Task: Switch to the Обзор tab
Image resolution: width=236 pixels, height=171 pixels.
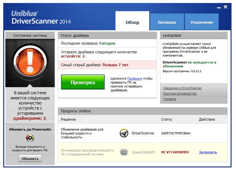Action: tap(132, 21)
